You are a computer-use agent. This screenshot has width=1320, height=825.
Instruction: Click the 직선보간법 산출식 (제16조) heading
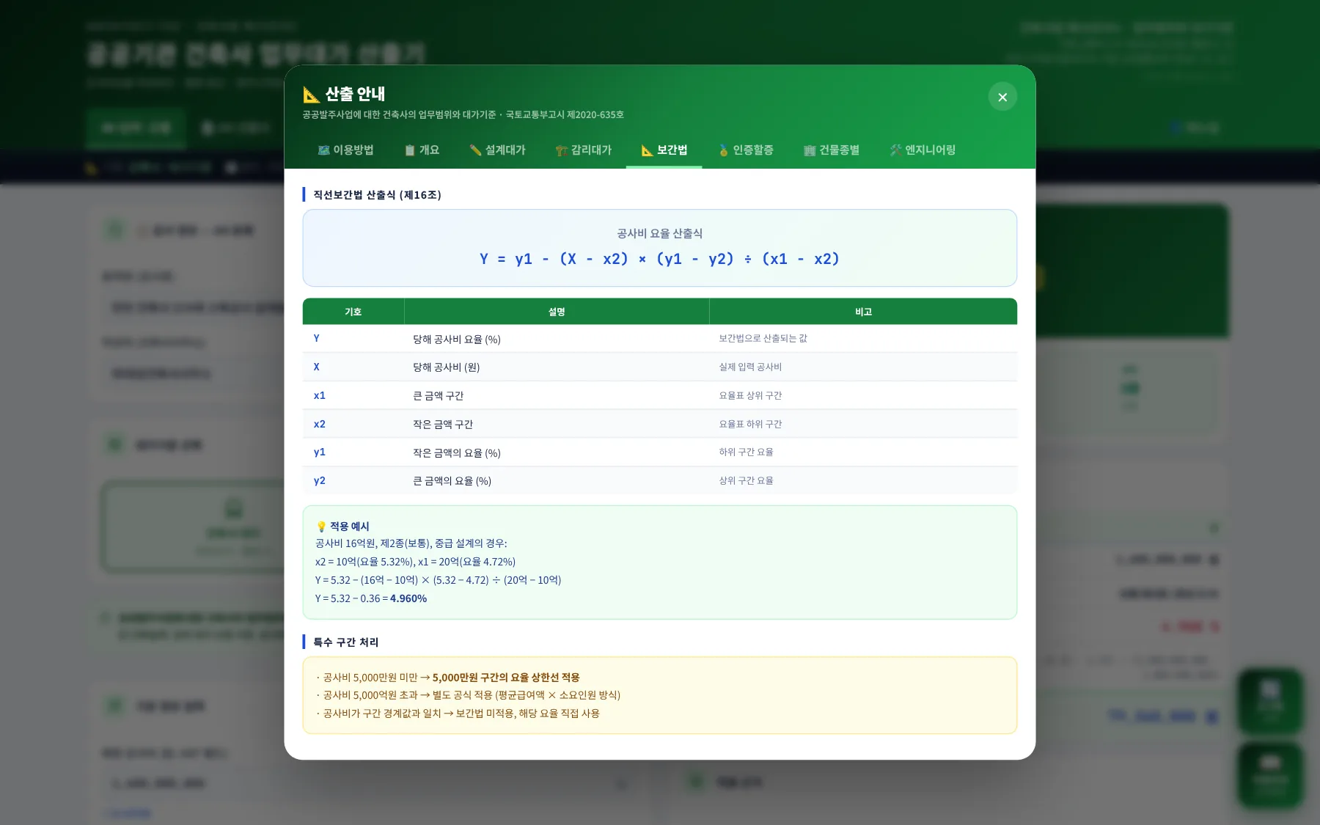click(377, 195)
